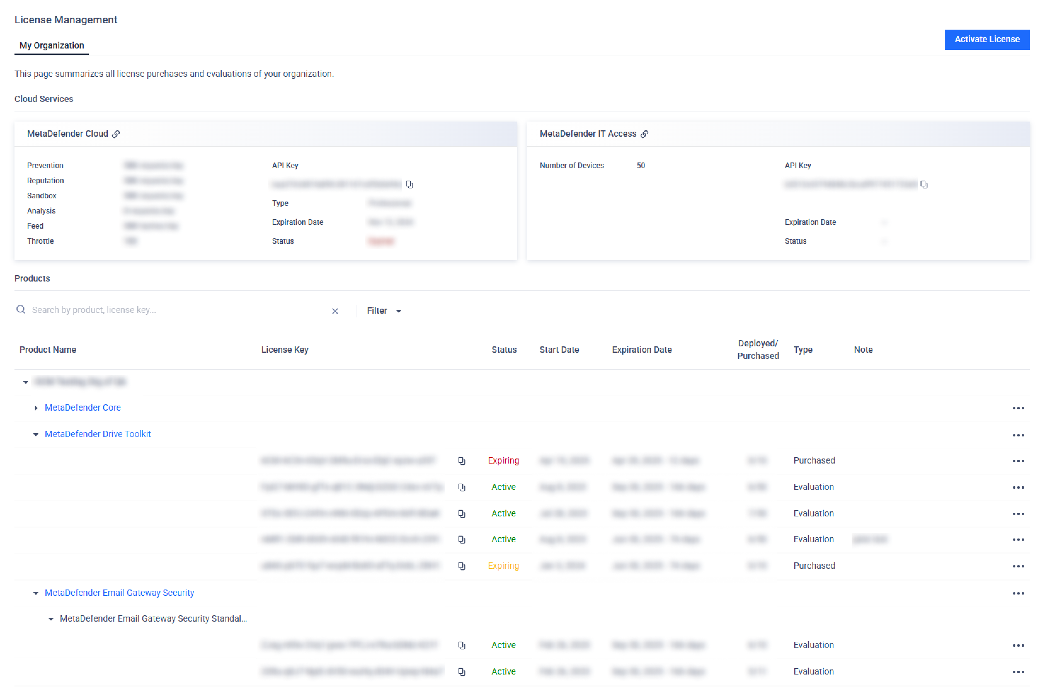This screenshot has height=689, width=1045.
Task: Copy the MetaDefender Cloud API key
Action: pos(409,185)
